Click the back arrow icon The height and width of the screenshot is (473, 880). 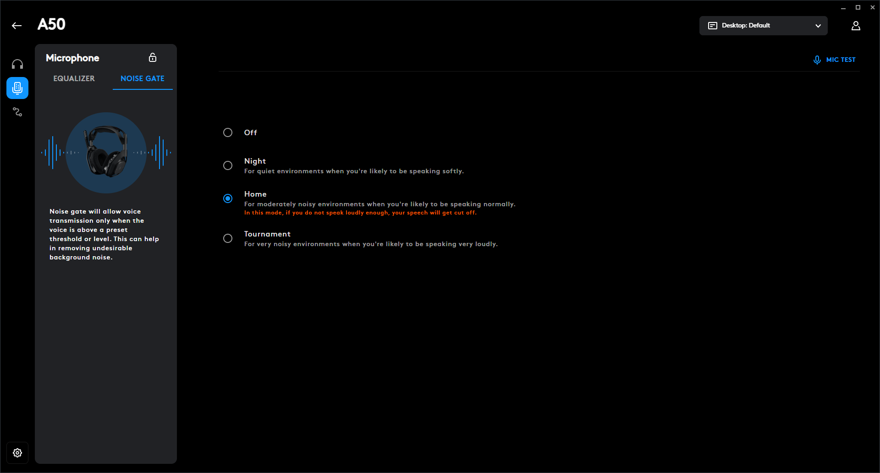(17, 26)
